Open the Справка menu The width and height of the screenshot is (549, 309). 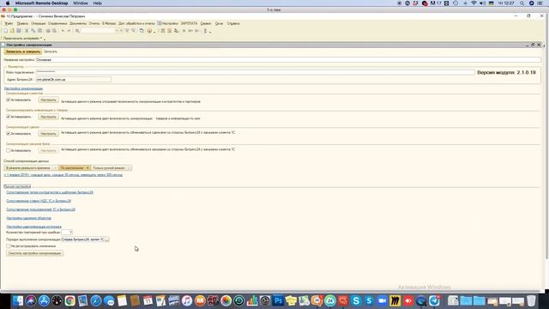(233, 23)
